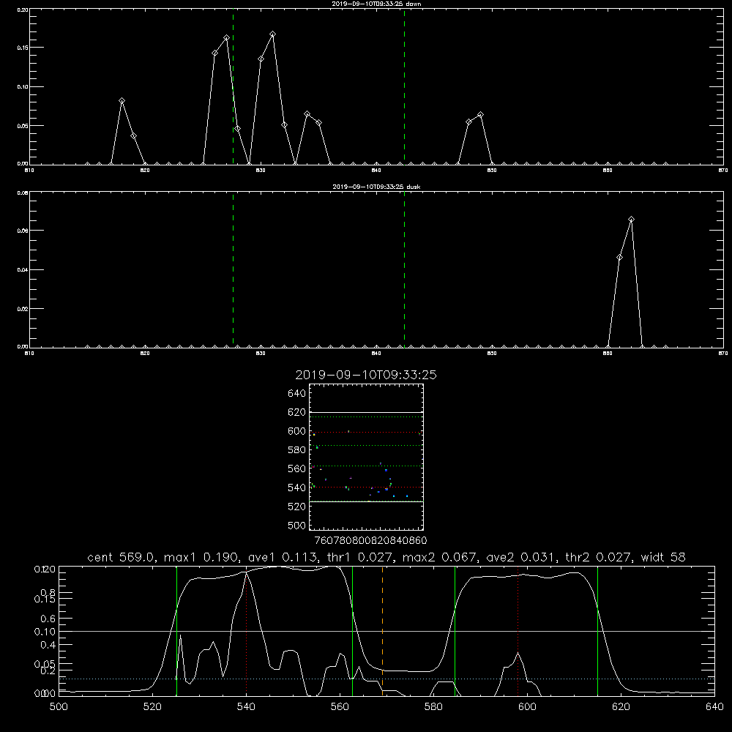Screen dimensions: 732x732
Task: Click the green vertical line near 525 in bottom plot
Action: [x=176, y=631]
